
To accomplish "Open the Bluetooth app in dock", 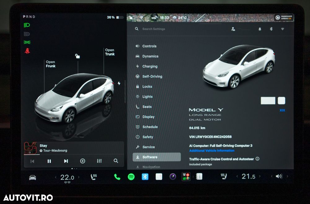I will point(145,177).
